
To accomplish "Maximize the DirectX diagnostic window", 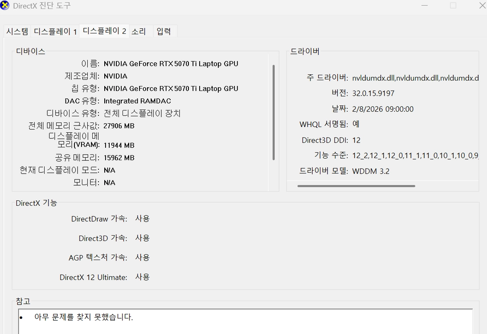I will 453,6.
